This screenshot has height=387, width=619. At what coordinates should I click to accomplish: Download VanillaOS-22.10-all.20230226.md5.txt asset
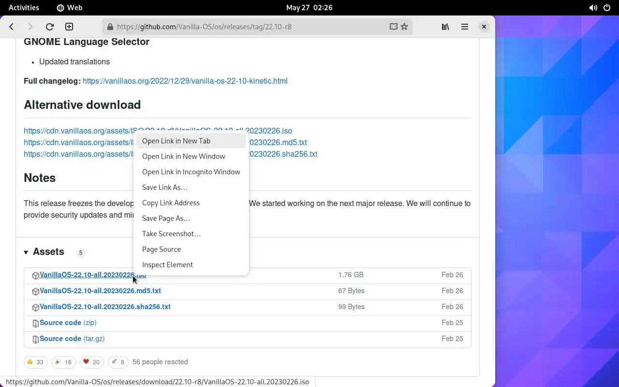click(100, 291)
